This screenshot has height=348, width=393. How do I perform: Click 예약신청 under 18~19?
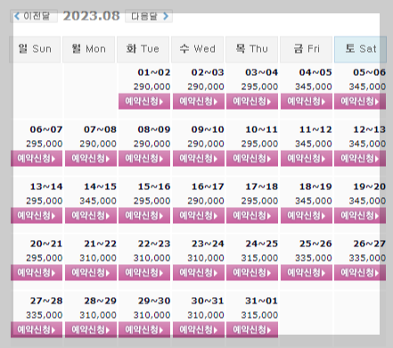tap(307, 216)
